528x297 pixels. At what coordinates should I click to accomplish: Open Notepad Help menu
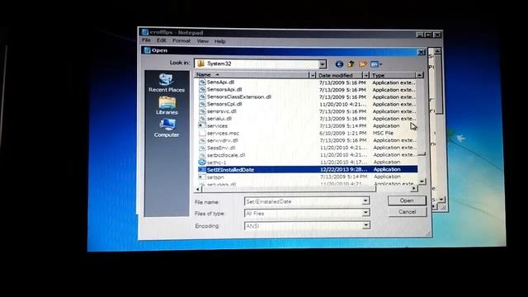click(x=220, y=41)
